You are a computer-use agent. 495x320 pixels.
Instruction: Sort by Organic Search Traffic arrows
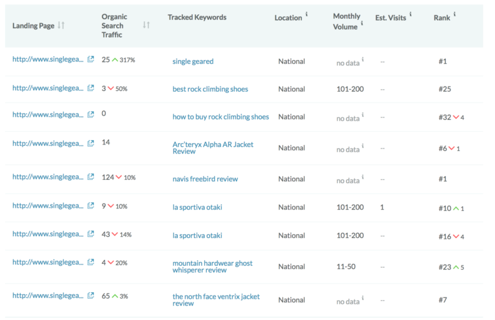coord(146,25)
